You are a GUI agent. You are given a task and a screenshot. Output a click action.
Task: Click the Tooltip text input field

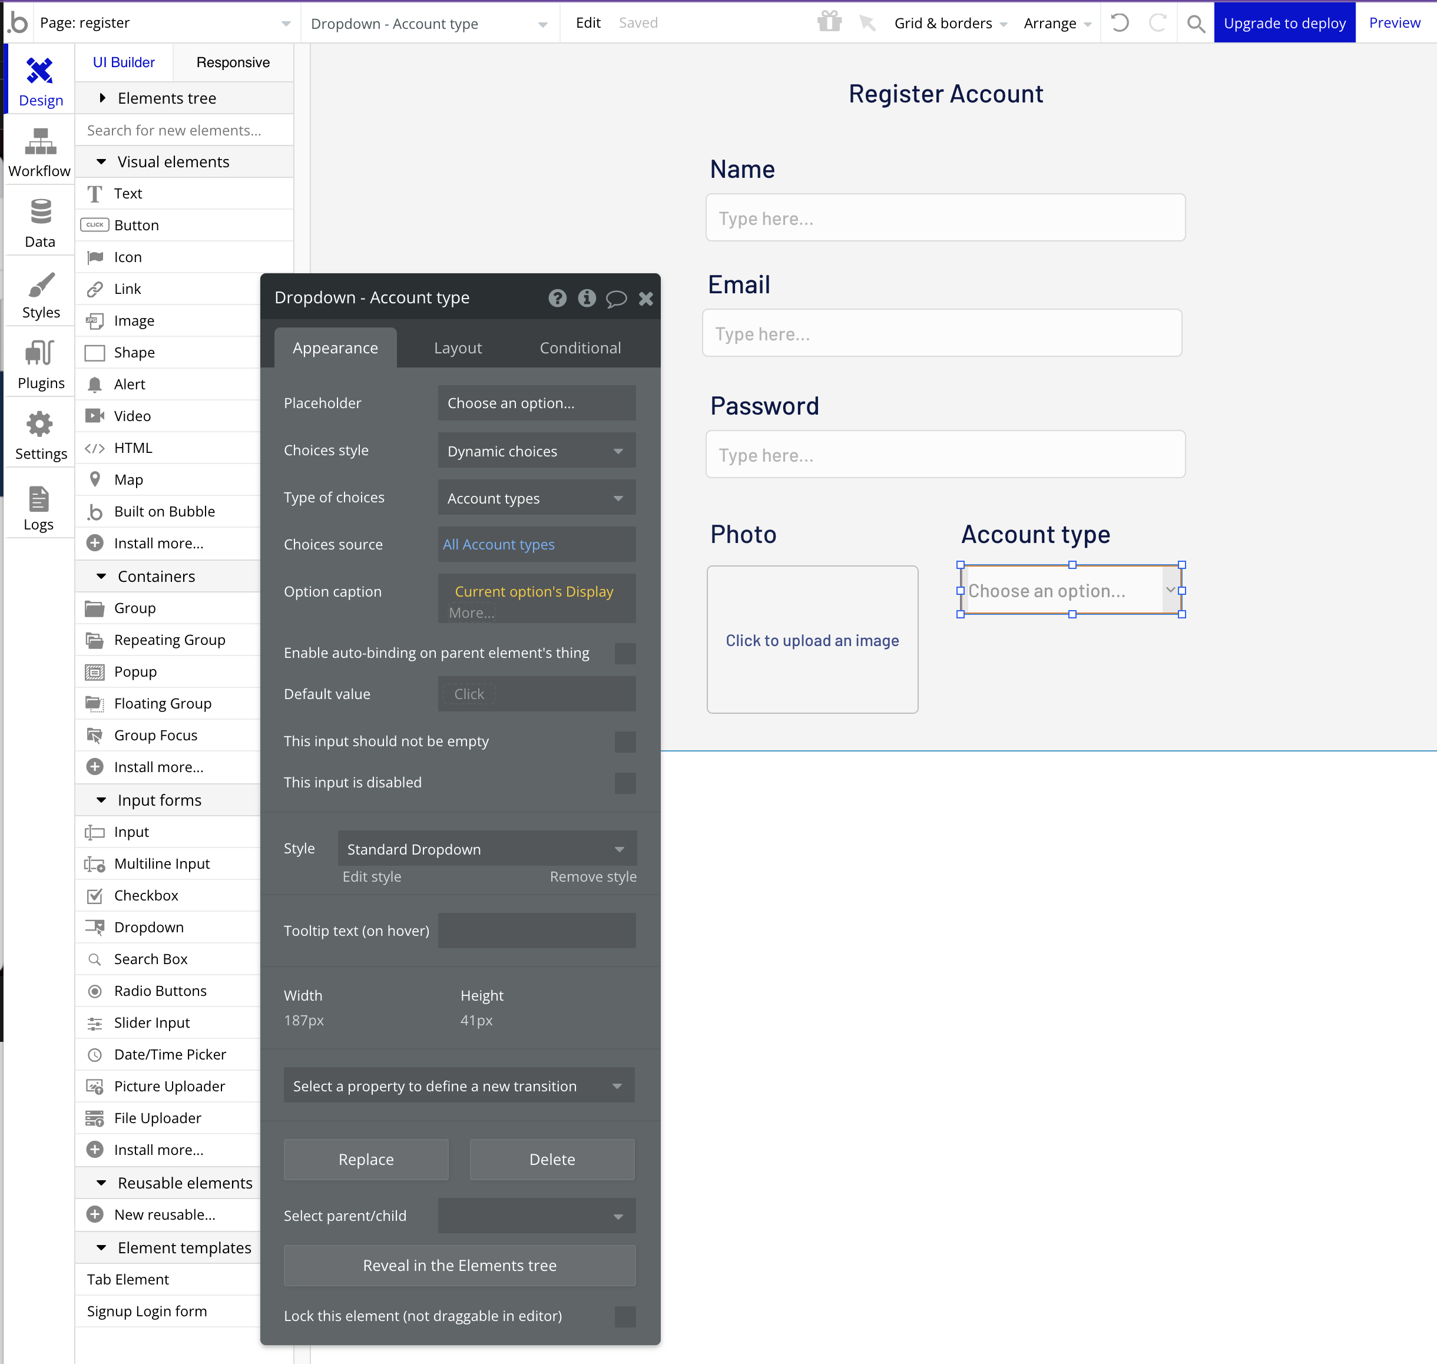click(536, 931)
